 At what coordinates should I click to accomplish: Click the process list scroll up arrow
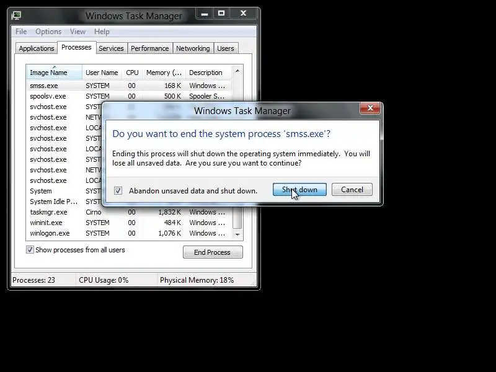click(x=237, y=71)
